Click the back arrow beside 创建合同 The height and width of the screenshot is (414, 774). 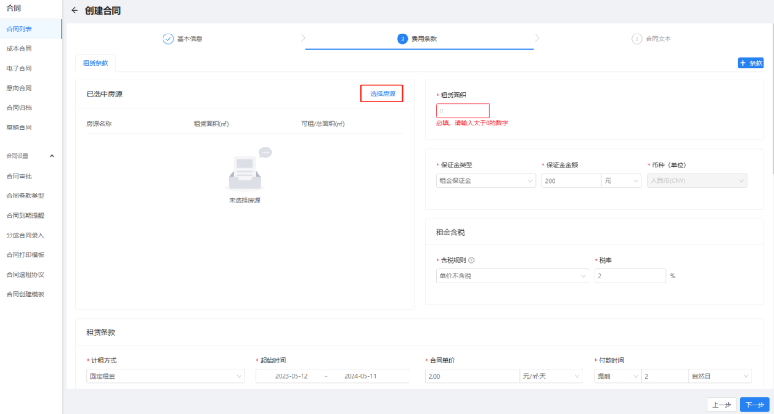pyautogui.click(x=74, y=11)
